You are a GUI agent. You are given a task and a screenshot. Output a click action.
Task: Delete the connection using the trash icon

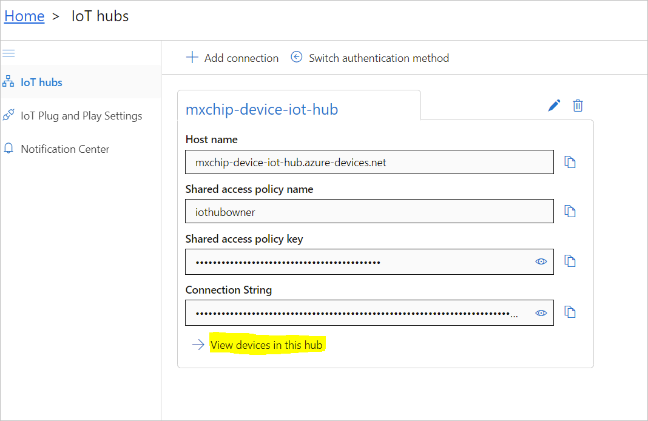(578, 106)
